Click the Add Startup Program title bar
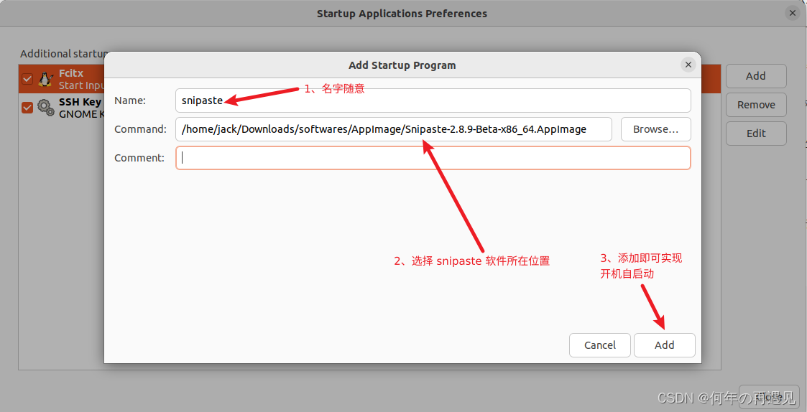Viewport: 807px width, 412px height. (402, 65)
